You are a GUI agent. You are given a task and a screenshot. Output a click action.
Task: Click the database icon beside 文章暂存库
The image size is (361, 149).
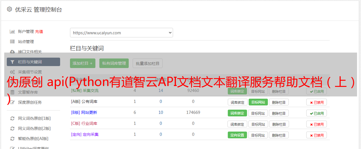(12, 92)
